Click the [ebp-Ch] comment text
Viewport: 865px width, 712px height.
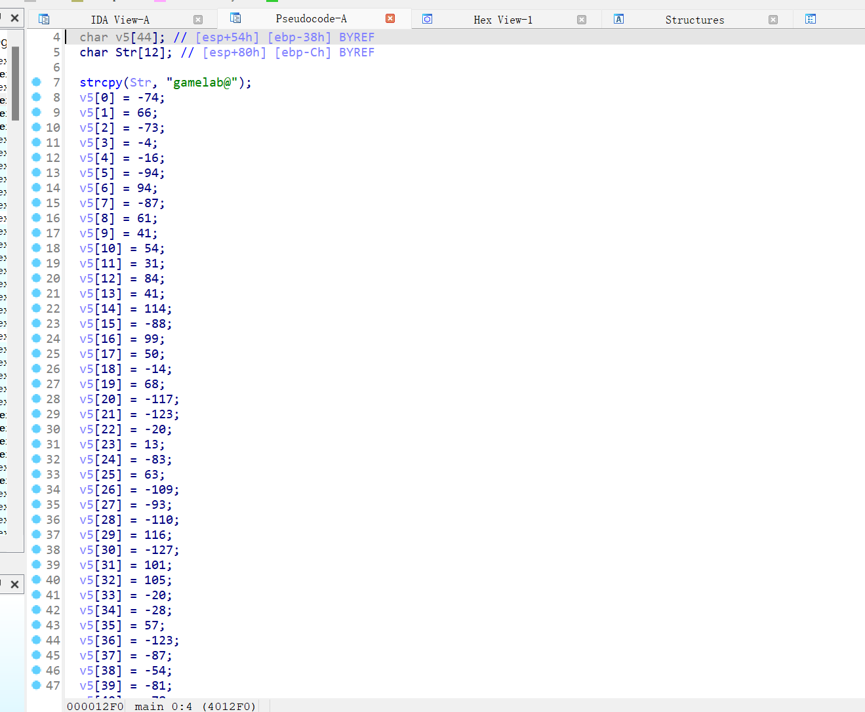303,52
